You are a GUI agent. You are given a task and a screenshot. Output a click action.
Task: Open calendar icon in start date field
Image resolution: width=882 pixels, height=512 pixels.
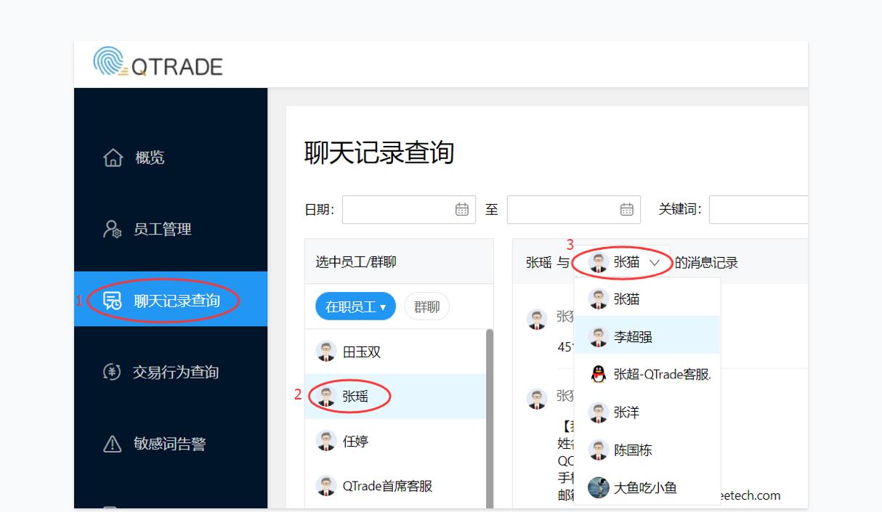click(462, 209)
